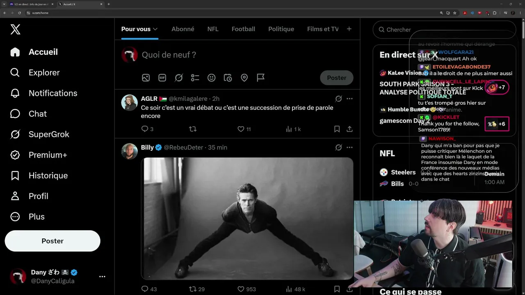Screen dimensions: 525x295
Task: View analytics of AGLR's post
Action: (x=293, y=129)
